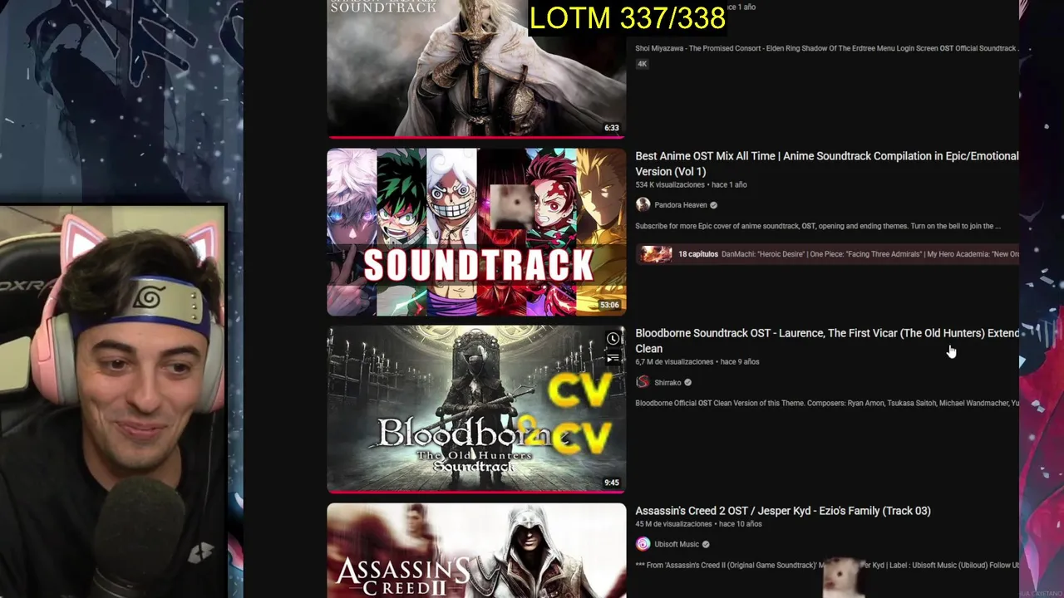Click '534 K visualizaciones' metadata text

670,184
